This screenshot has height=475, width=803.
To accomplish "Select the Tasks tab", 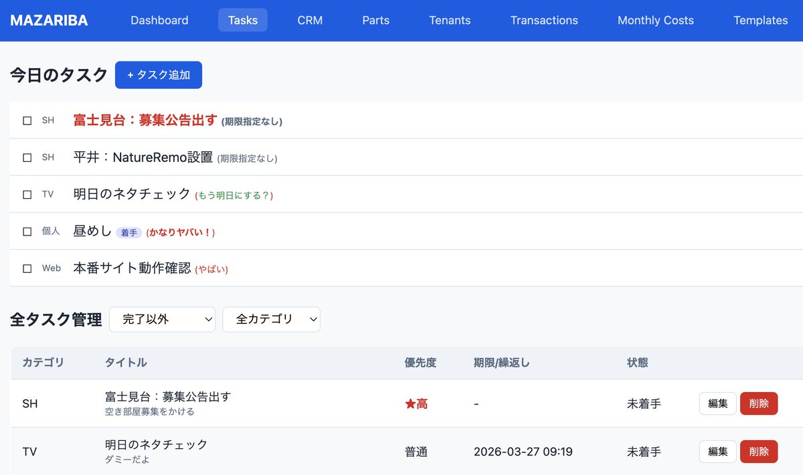I will (x=242, y=20).
